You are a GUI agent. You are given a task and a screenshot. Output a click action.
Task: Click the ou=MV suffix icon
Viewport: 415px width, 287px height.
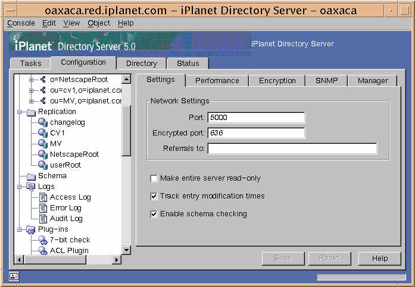click(43, 100)
